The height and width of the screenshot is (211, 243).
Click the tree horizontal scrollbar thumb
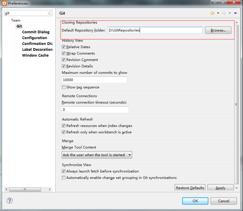coord(25,189)
